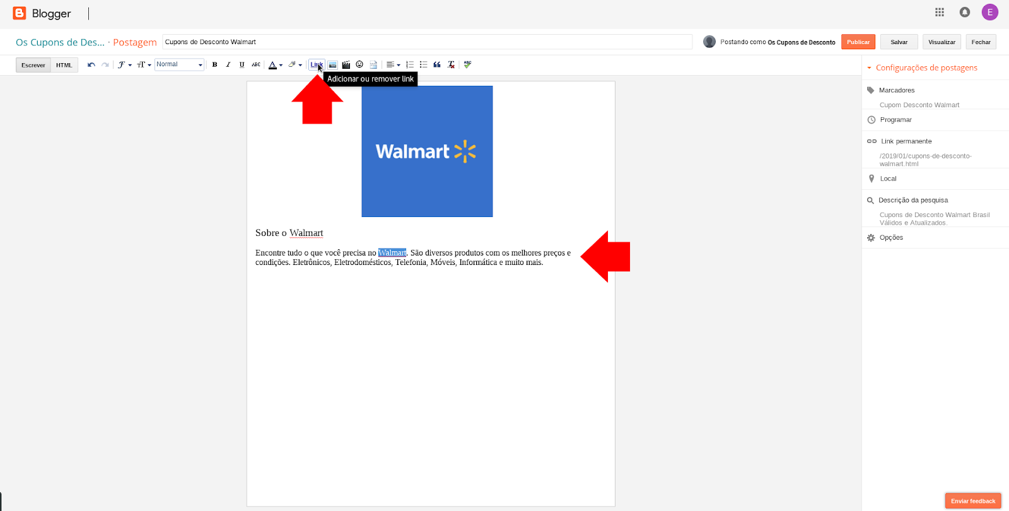This screenshot has height=511, width=1009.
Task: Open the text alignment dropdown
Action: click(393, 65)
